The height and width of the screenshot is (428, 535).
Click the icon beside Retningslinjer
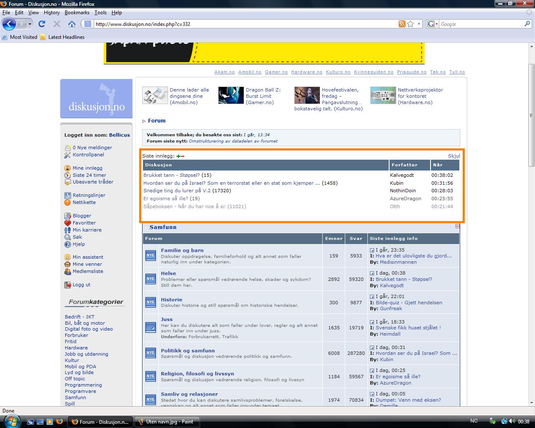tap(68, 195)
